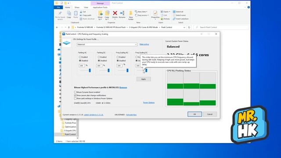The image size is (281, 158).
Task: Open the File tab
Action: tap(58, 7)
